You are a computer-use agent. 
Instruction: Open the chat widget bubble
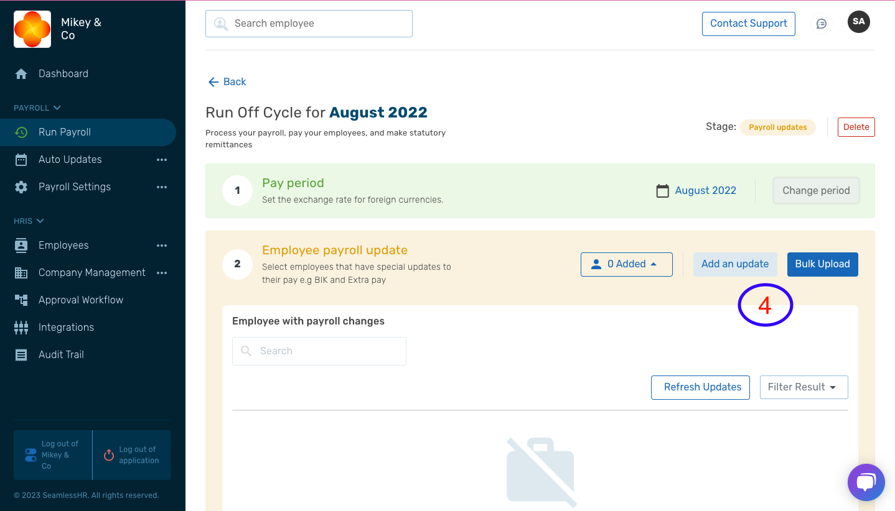(x=866, y=482)
